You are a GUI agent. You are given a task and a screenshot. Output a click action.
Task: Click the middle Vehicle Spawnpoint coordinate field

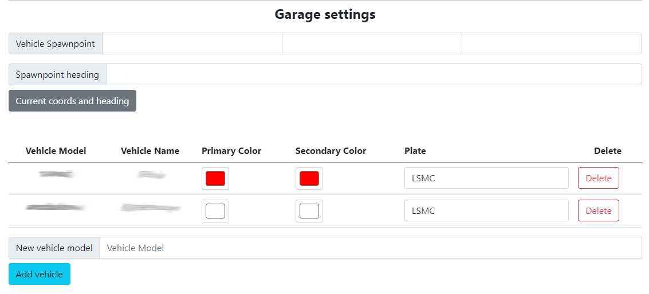tap(372, 43)
